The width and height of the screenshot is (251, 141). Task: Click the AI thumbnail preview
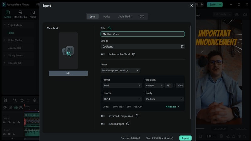coord(68,51)
